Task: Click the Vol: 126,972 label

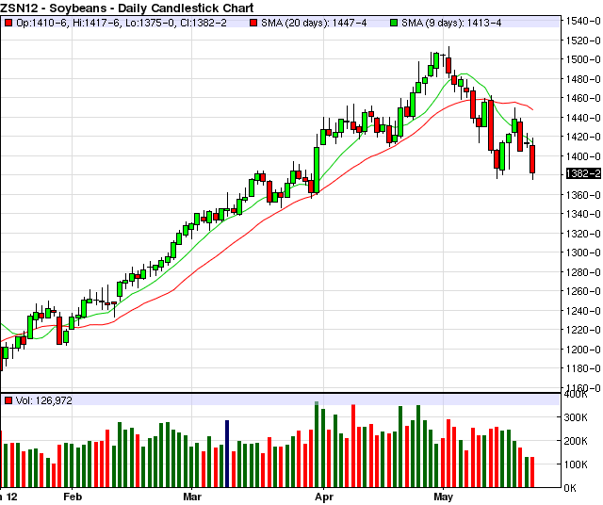Action: [44, 400]
